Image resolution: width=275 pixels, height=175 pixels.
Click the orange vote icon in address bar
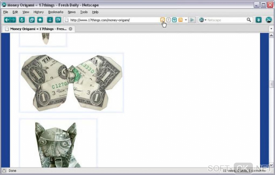[163, 20]
